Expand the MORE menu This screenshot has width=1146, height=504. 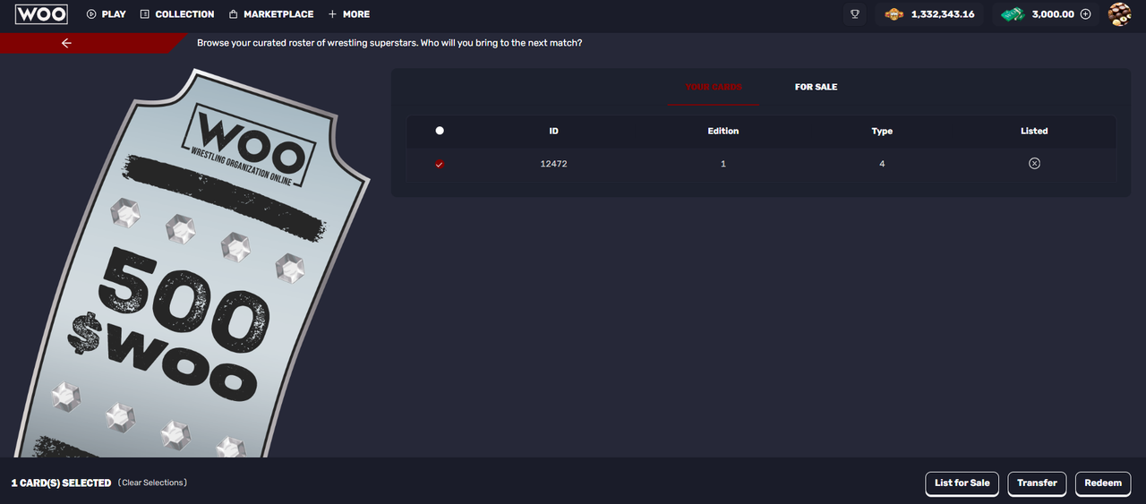[349, 14]
